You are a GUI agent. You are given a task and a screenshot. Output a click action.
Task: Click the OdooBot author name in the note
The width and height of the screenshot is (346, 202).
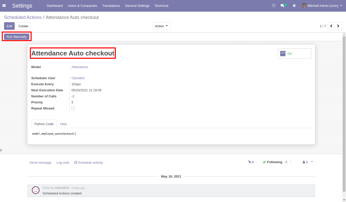coord(62,188)
